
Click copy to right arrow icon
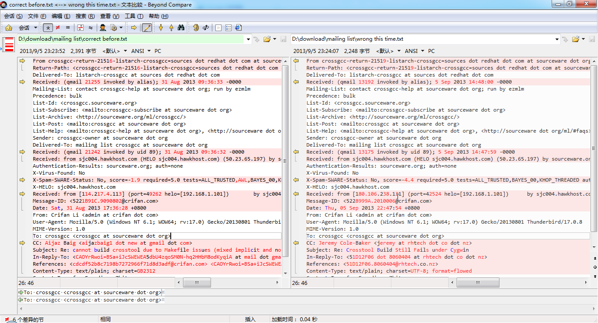point(134,28)
